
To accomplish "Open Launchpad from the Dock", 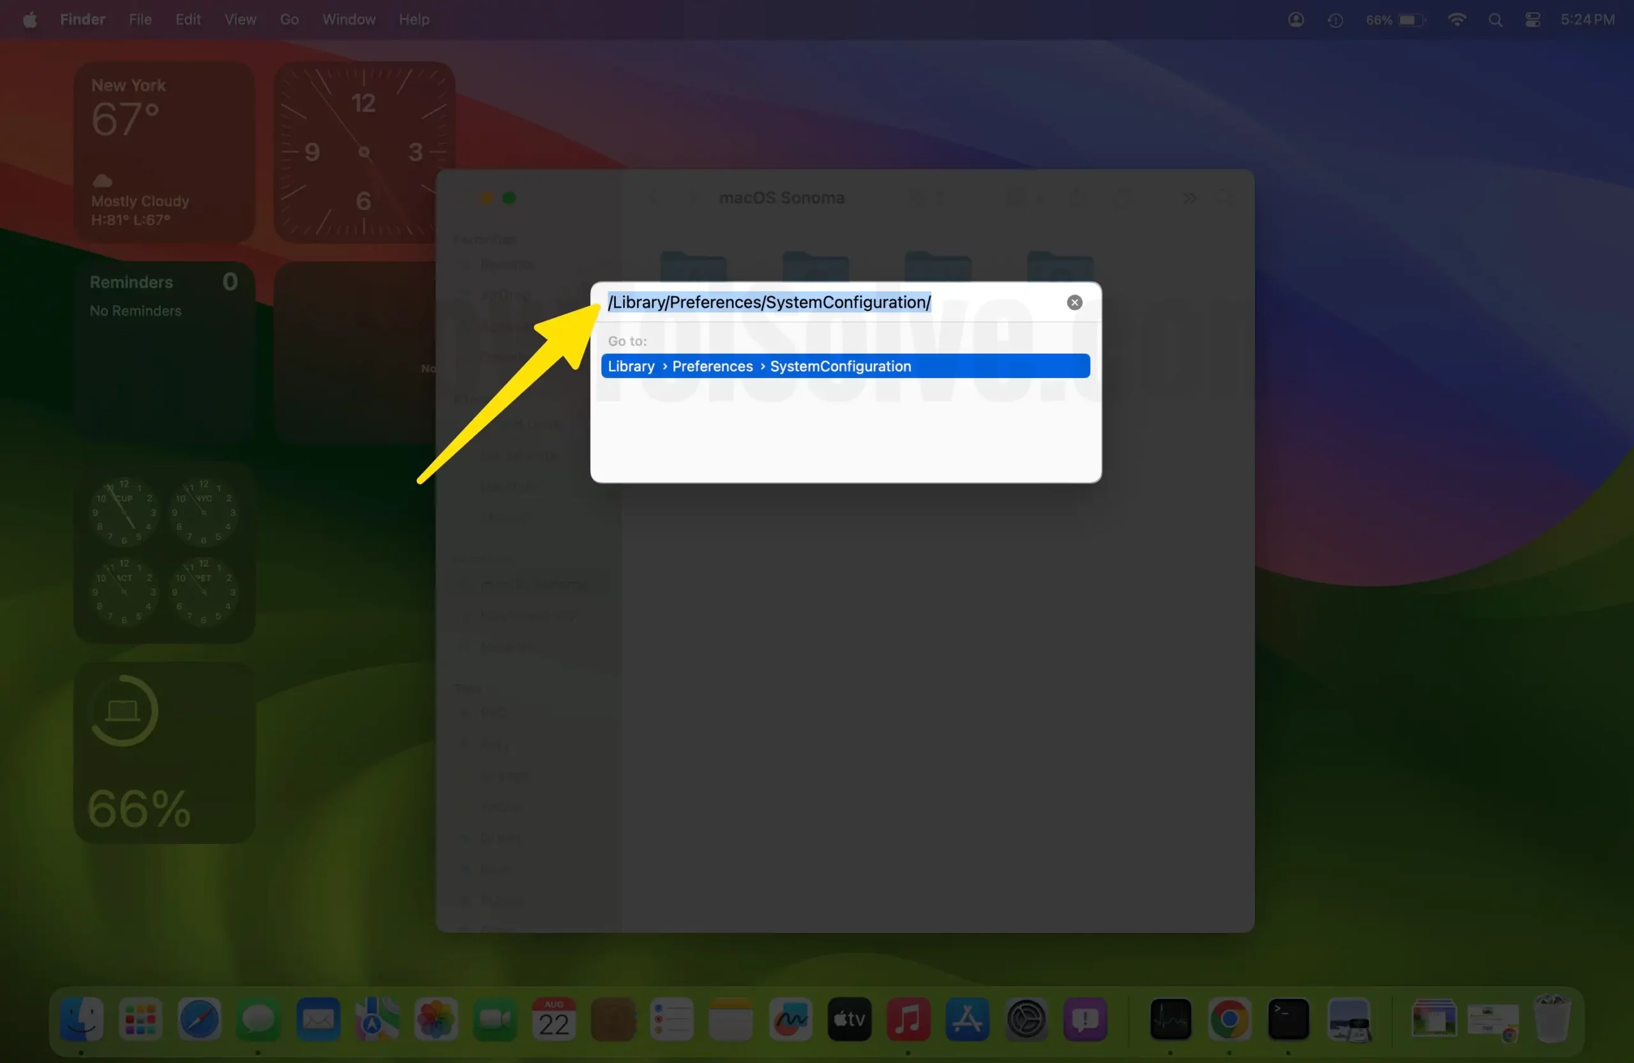I will (x=141, y=1019).
